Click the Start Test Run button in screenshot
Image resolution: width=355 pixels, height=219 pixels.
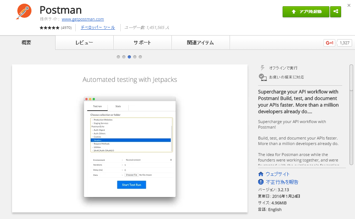tap(132, 185)
